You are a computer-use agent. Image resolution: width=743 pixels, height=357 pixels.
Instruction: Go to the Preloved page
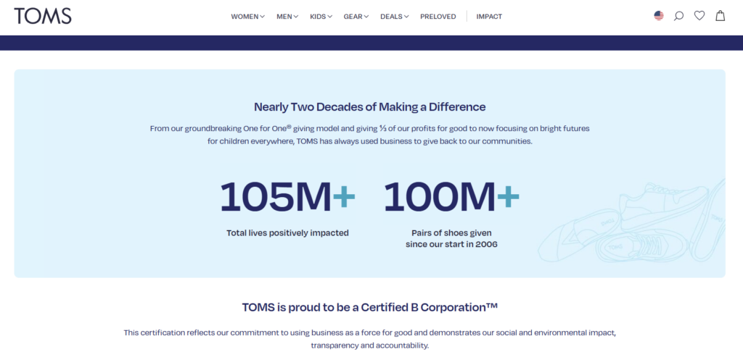(438, 17)
